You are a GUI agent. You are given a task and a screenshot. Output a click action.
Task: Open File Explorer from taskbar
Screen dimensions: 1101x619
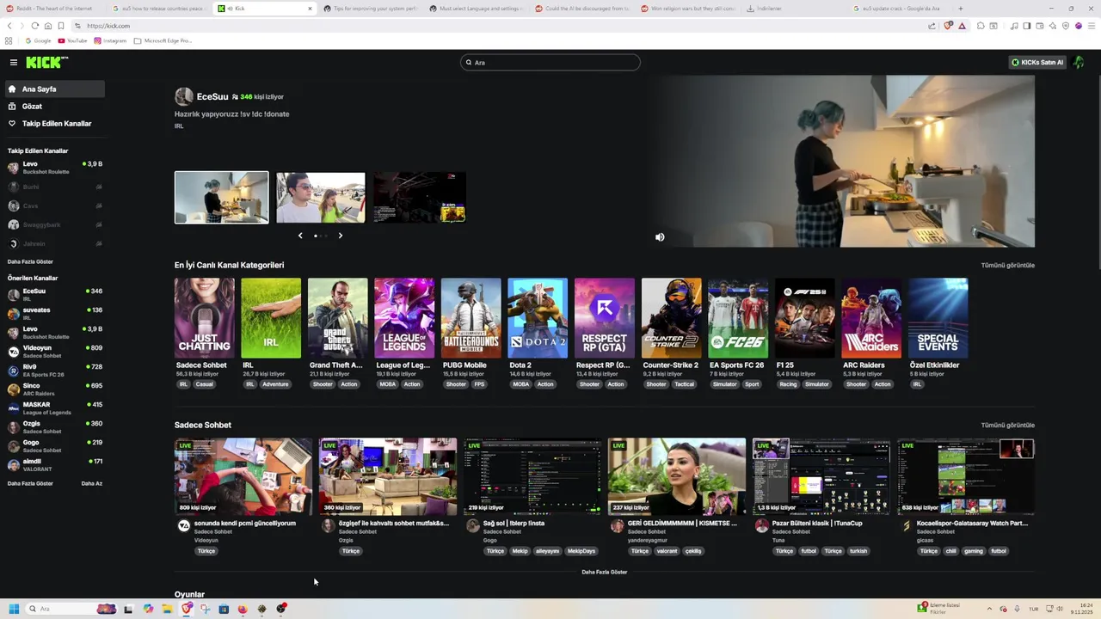(x=167, y=609)
